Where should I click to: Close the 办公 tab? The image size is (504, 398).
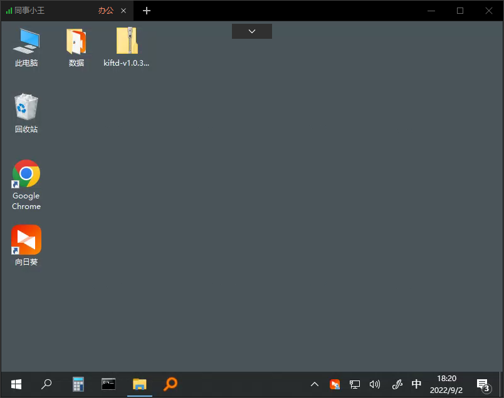pyautogui.click(x=123, y=11)
